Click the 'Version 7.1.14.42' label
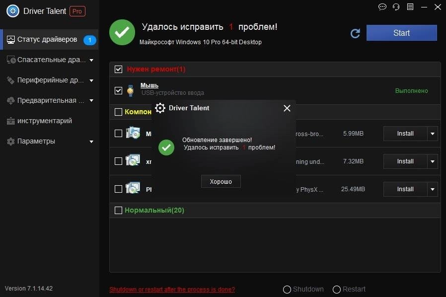 point(29,289)
